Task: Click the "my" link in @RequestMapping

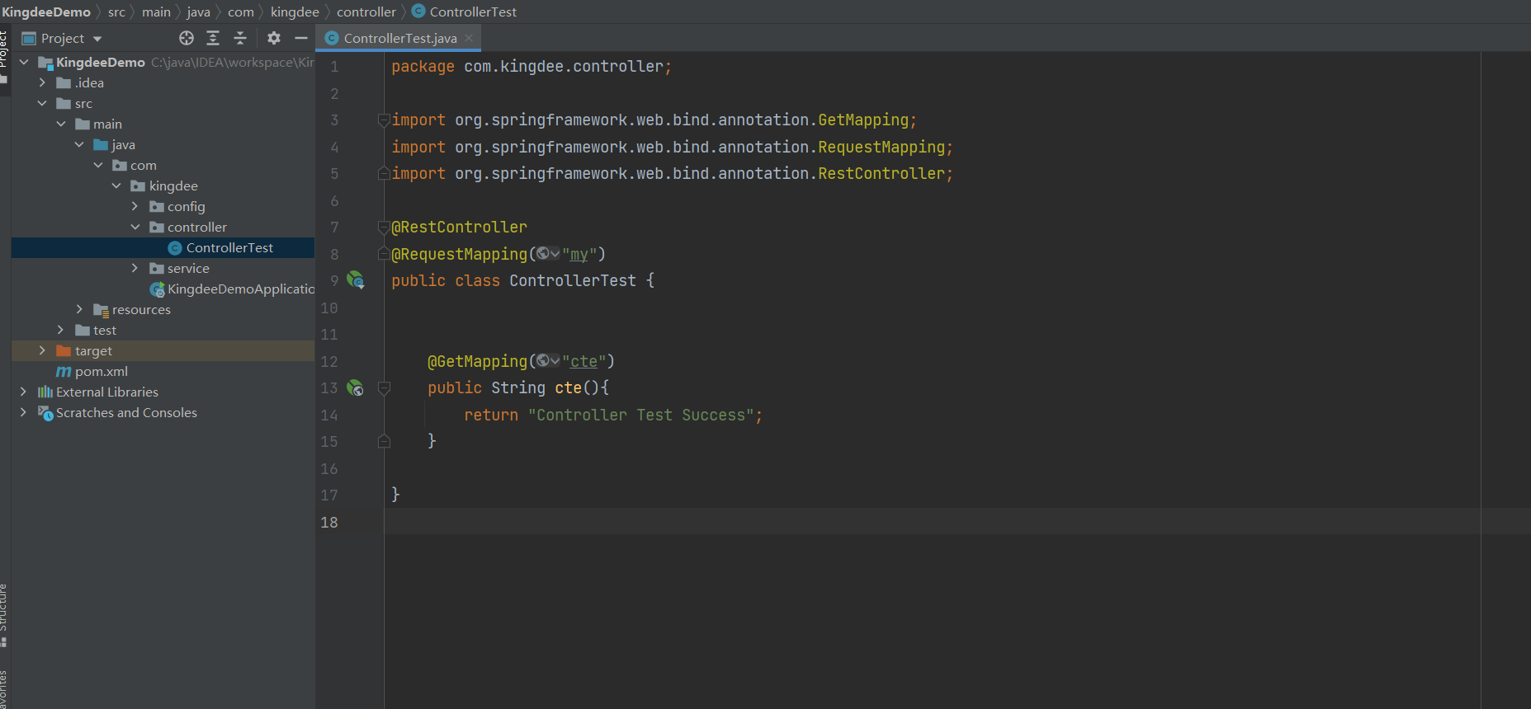Action: pyautogui.click(x=579, y=254)
